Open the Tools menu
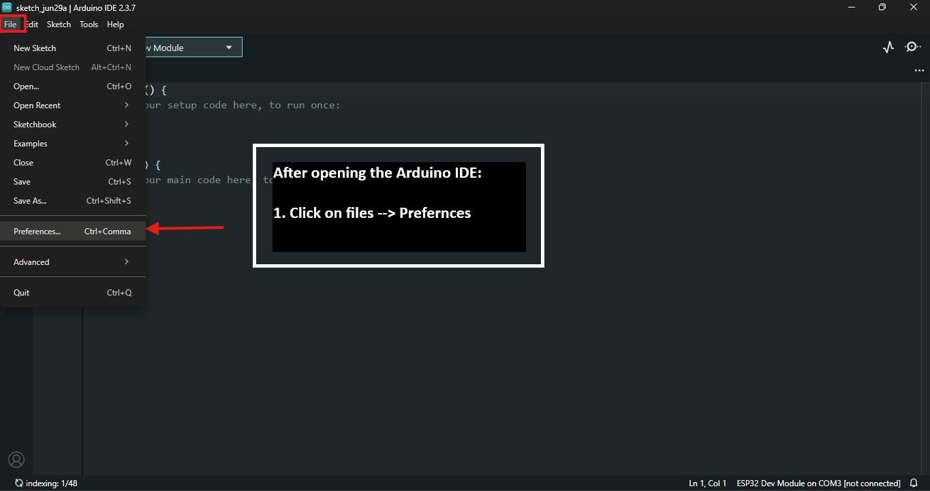The width and height of the screenshot is (930, 491). (89, 25)
